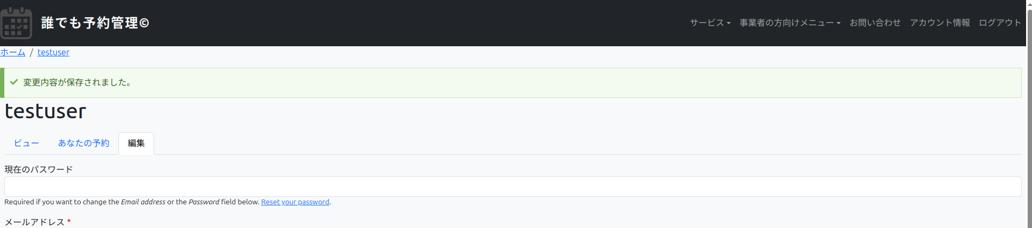Open the お問い合わせ menu item

(x=875, y=23)
